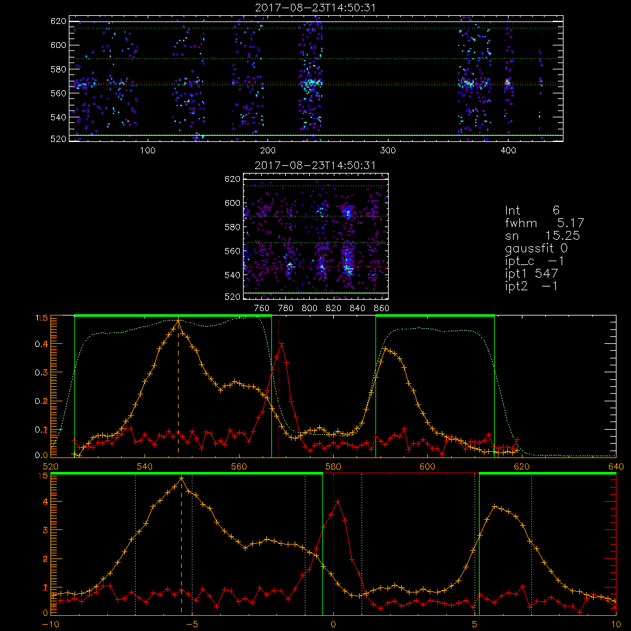
Task: Click the x-axis label 10 of lower profile plot
Action: pyautogui.click(x=616, y=624)
